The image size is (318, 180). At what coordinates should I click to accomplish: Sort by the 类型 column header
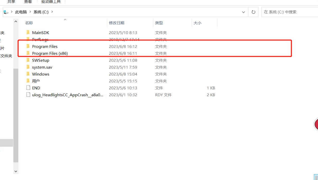point(159,23)
